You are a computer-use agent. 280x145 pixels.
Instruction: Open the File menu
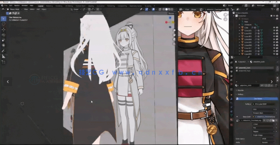pyautogui.click(x=6, y=6)
